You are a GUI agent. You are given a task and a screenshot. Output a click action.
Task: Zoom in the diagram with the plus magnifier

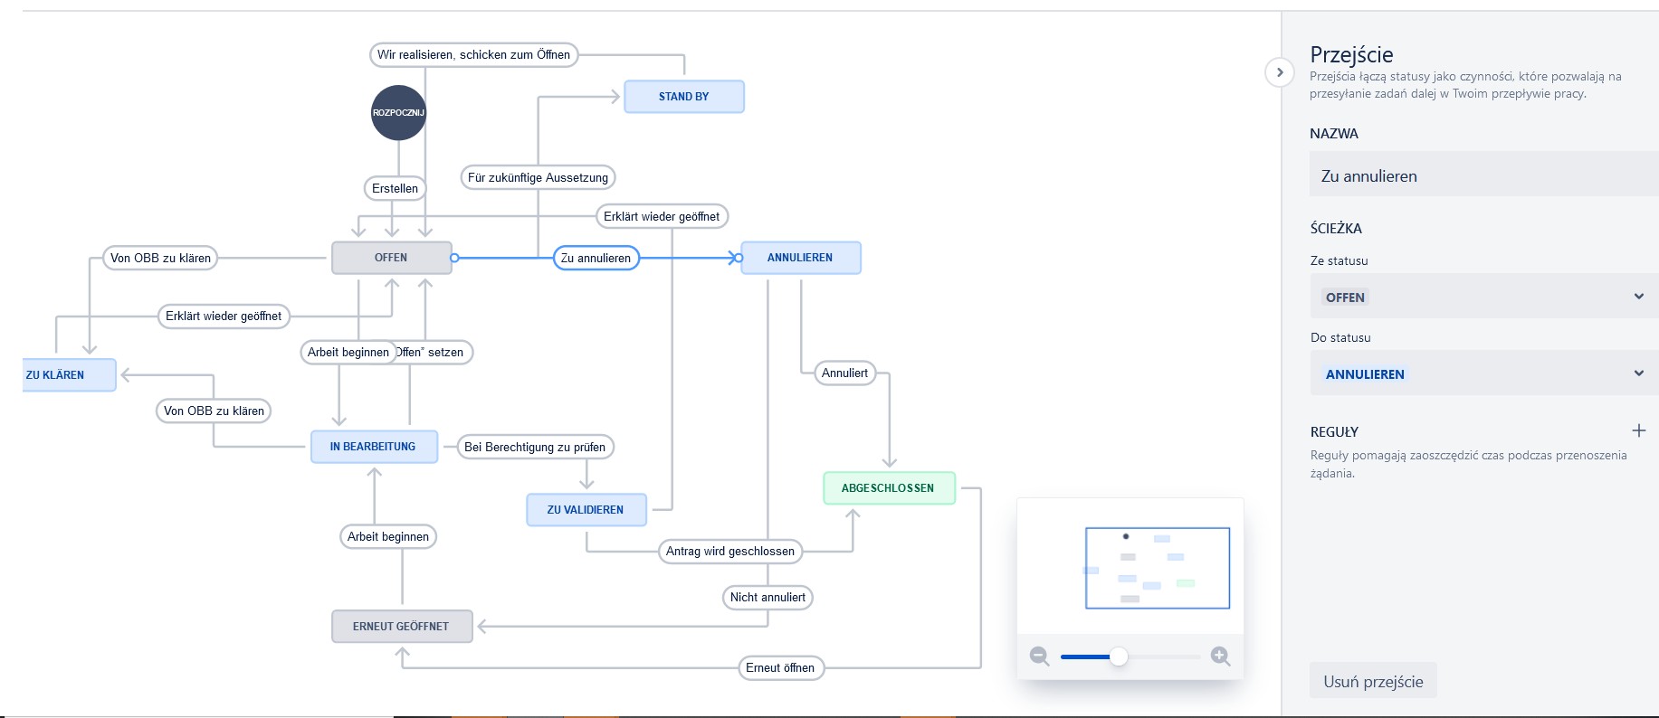click(x=1220, y=657)
